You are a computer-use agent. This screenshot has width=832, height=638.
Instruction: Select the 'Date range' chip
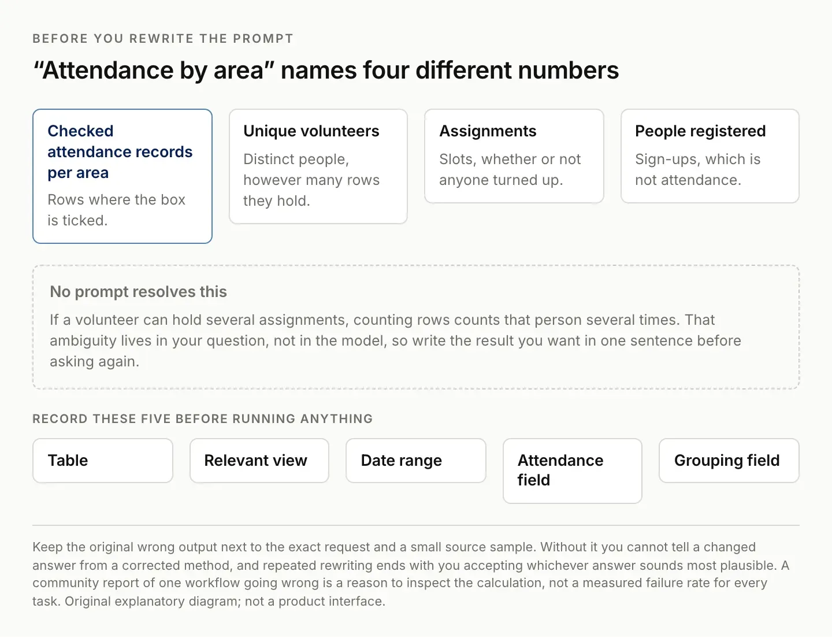tap(416, 461)
